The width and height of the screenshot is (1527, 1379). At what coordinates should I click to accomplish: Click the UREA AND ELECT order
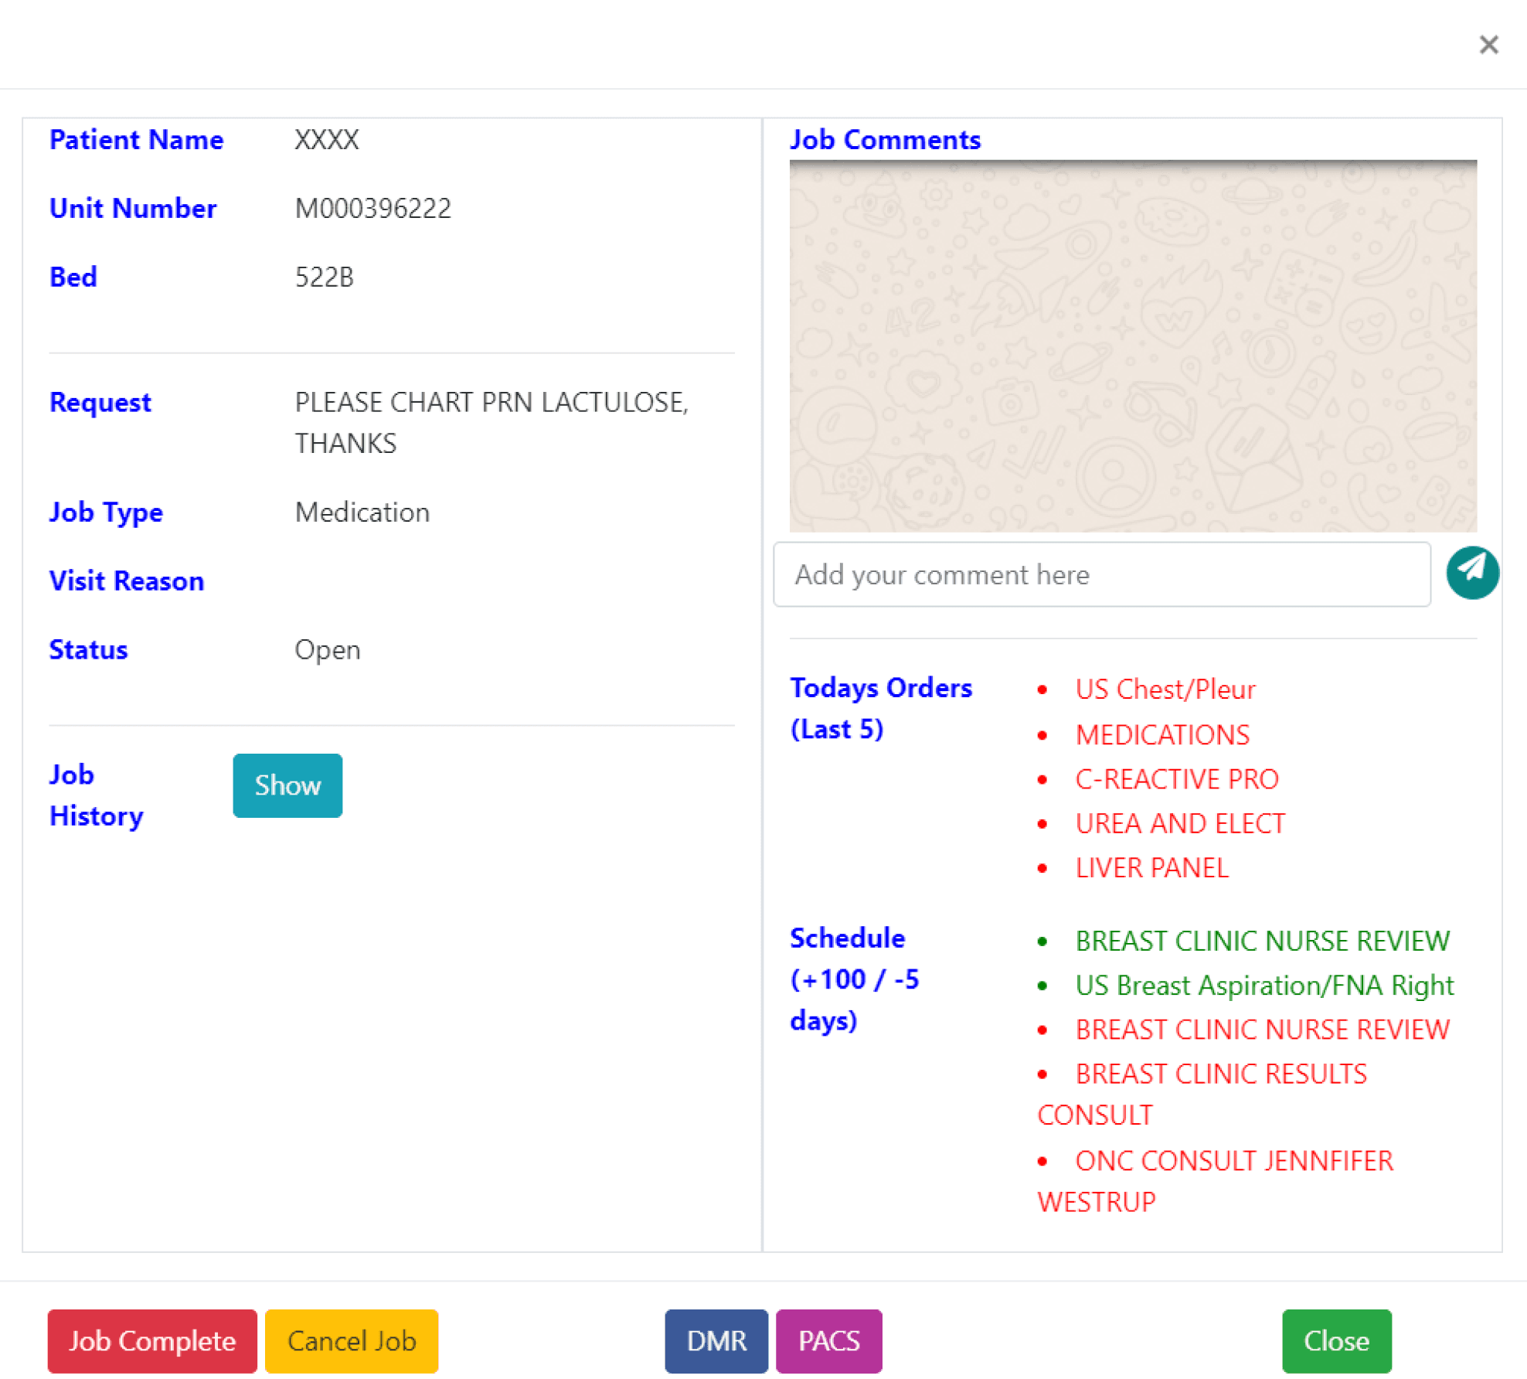click(1179, 823)
